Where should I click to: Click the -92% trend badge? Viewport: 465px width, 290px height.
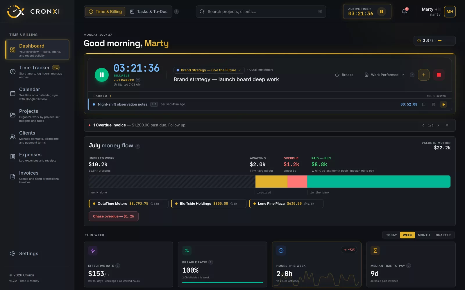[x=349, y=250]
